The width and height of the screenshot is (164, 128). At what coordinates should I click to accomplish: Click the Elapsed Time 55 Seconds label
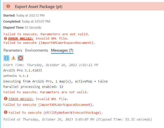click(22, 27)
